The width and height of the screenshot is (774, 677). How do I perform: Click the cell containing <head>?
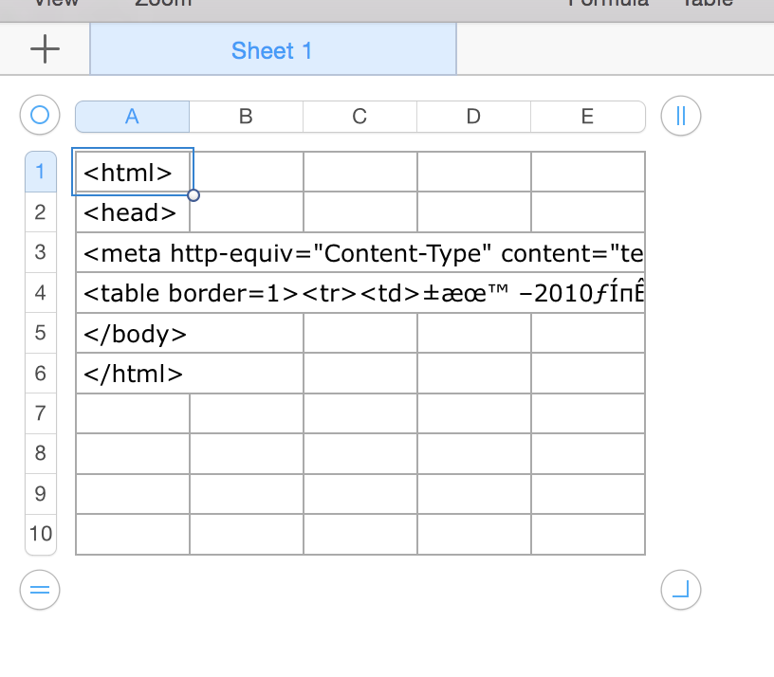(x=132, y=212)
